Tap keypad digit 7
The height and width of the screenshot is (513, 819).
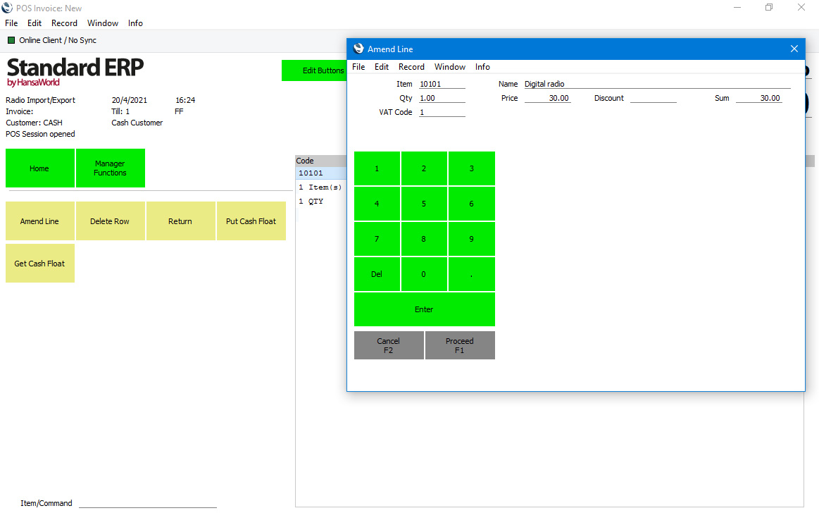click(377, 239)
